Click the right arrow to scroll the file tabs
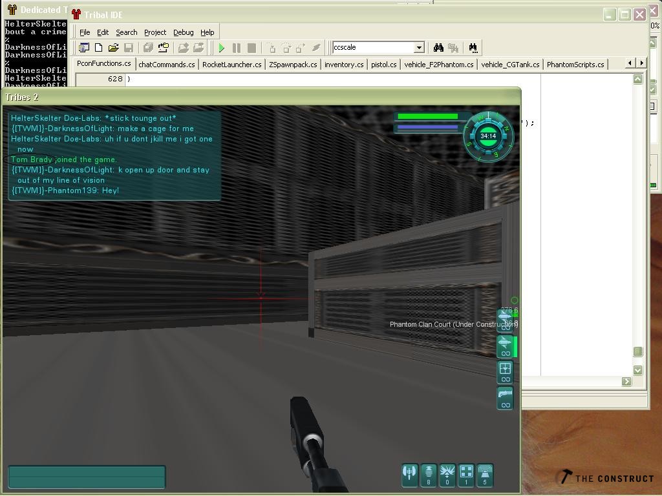This screenshot has width=662, height=496. pyautogui.click(x=641, y=63)
